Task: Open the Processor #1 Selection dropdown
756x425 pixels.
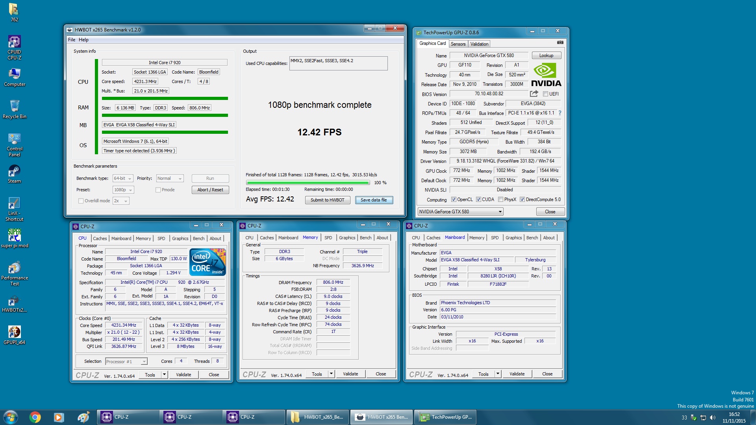Action: 126,362
